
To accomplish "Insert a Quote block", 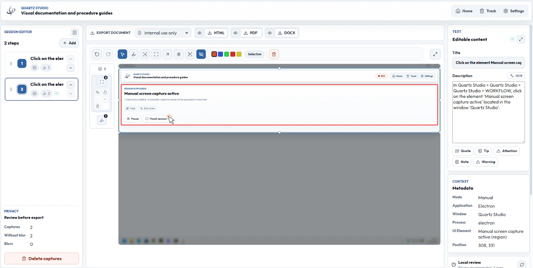I will pyautogui.click(x=463, y=151).
